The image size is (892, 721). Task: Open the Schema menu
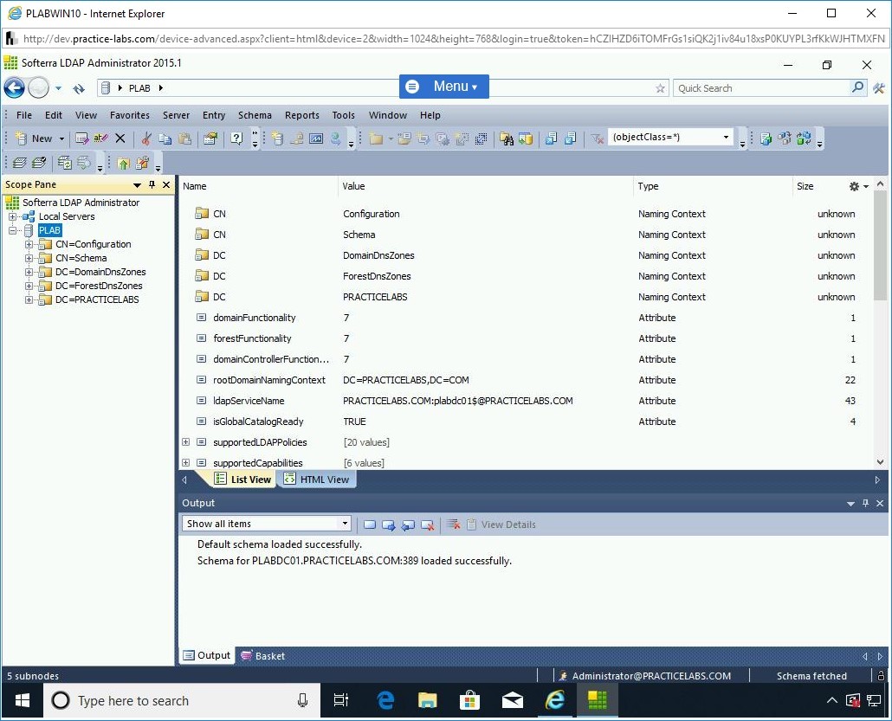click(x=255, y=115)
